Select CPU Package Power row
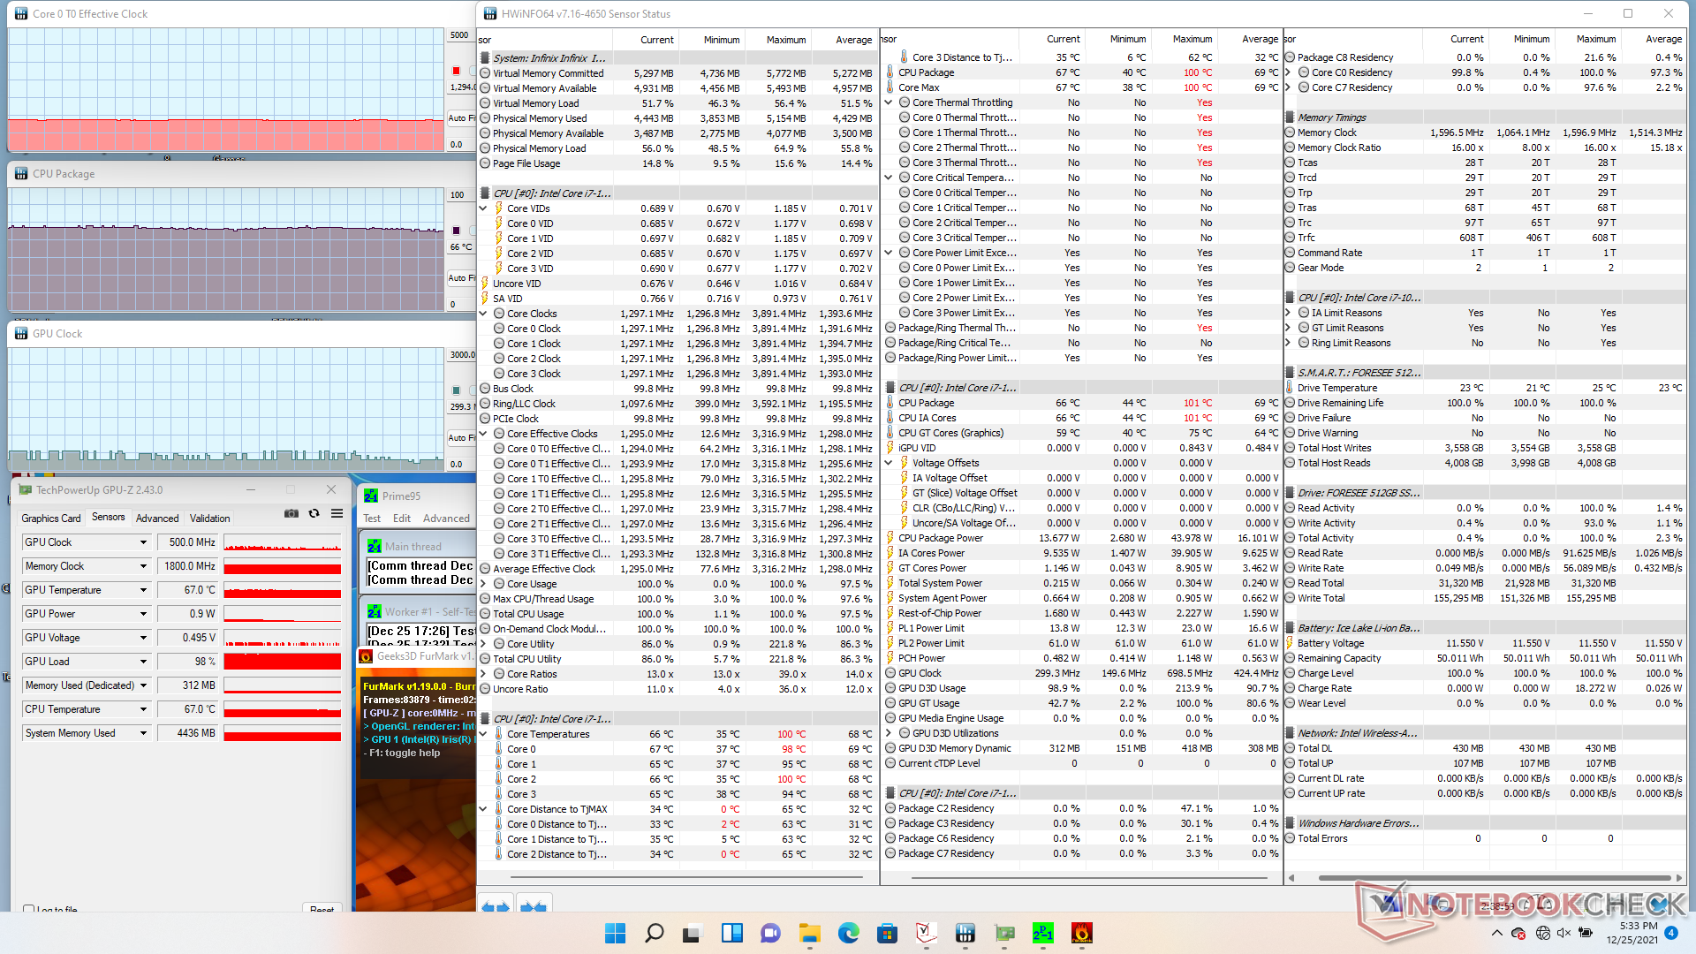This screenshot has width=1696, height=954. tap(1083, 538)
